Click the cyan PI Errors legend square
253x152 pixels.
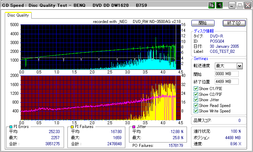[x=10, y=127]
